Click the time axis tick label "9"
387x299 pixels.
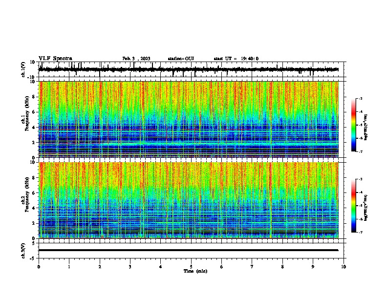313,267
